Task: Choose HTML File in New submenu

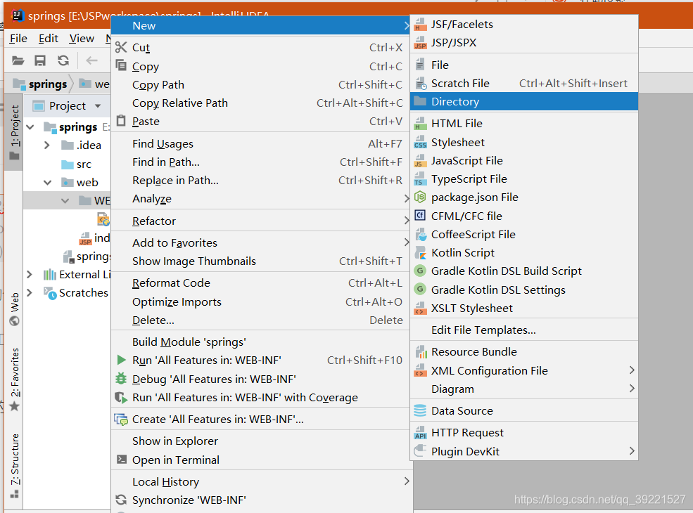Action: point(524,123)
